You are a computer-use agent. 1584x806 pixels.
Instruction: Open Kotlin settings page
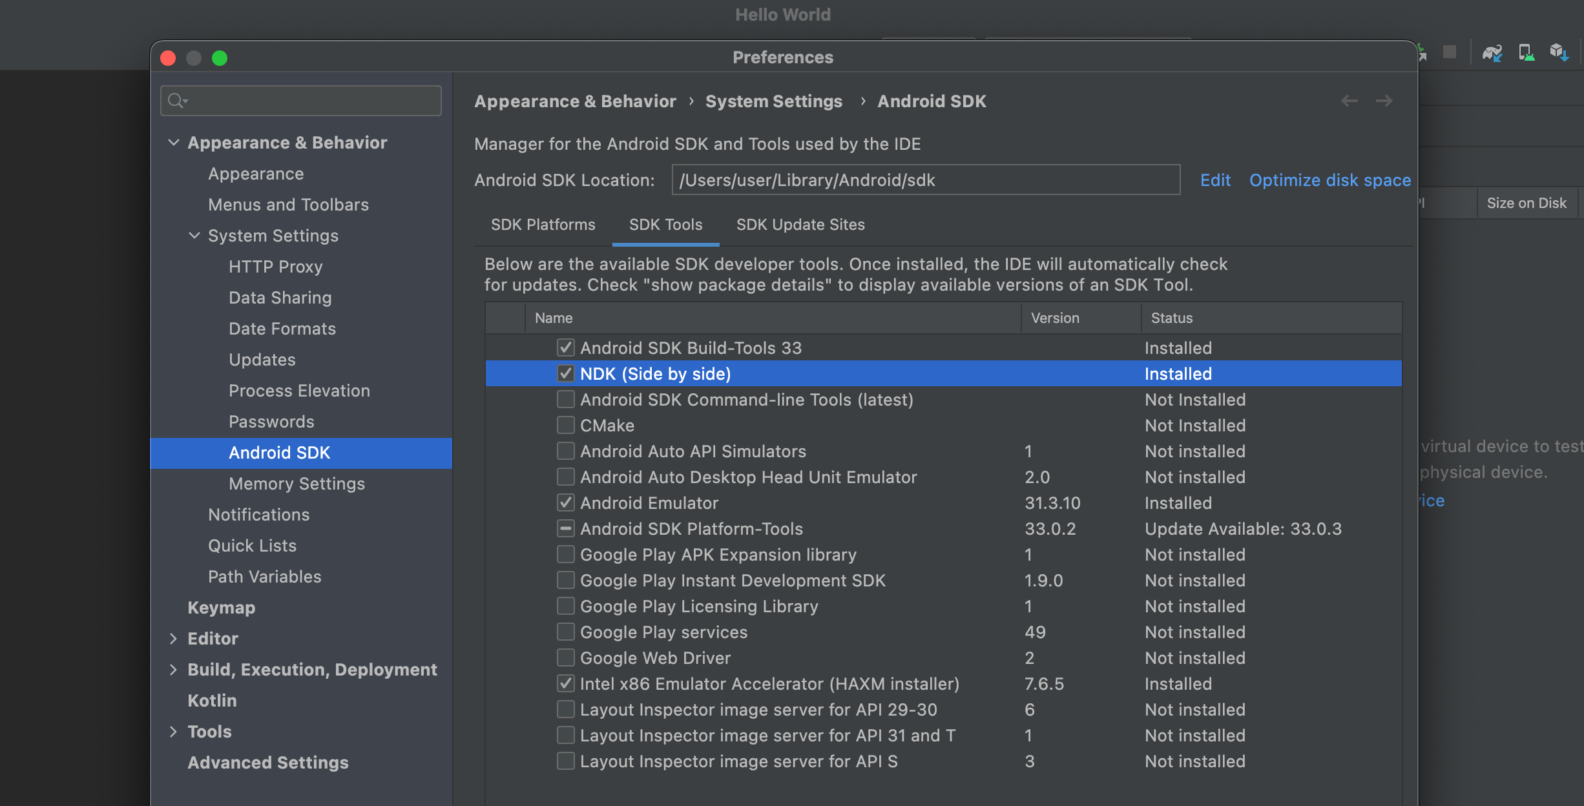pyautogui.click(x=212, y=701)
